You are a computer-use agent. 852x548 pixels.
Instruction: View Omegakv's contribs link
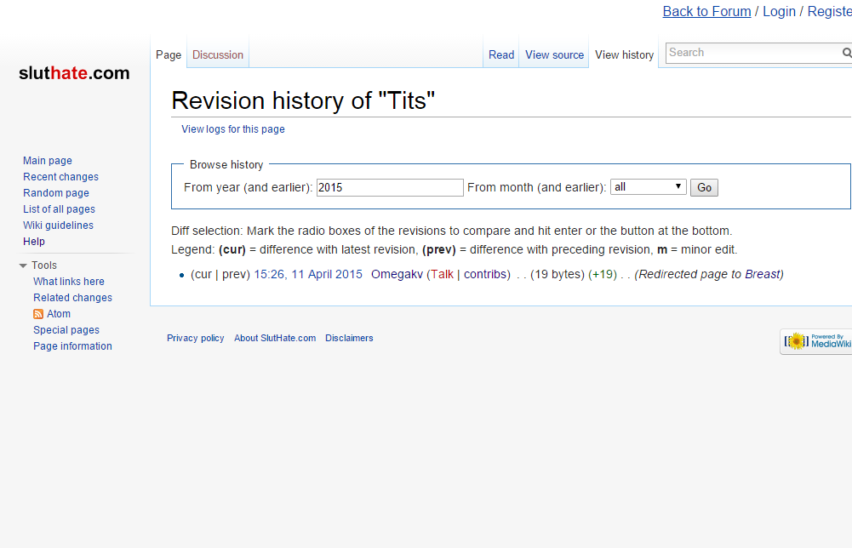485,274
